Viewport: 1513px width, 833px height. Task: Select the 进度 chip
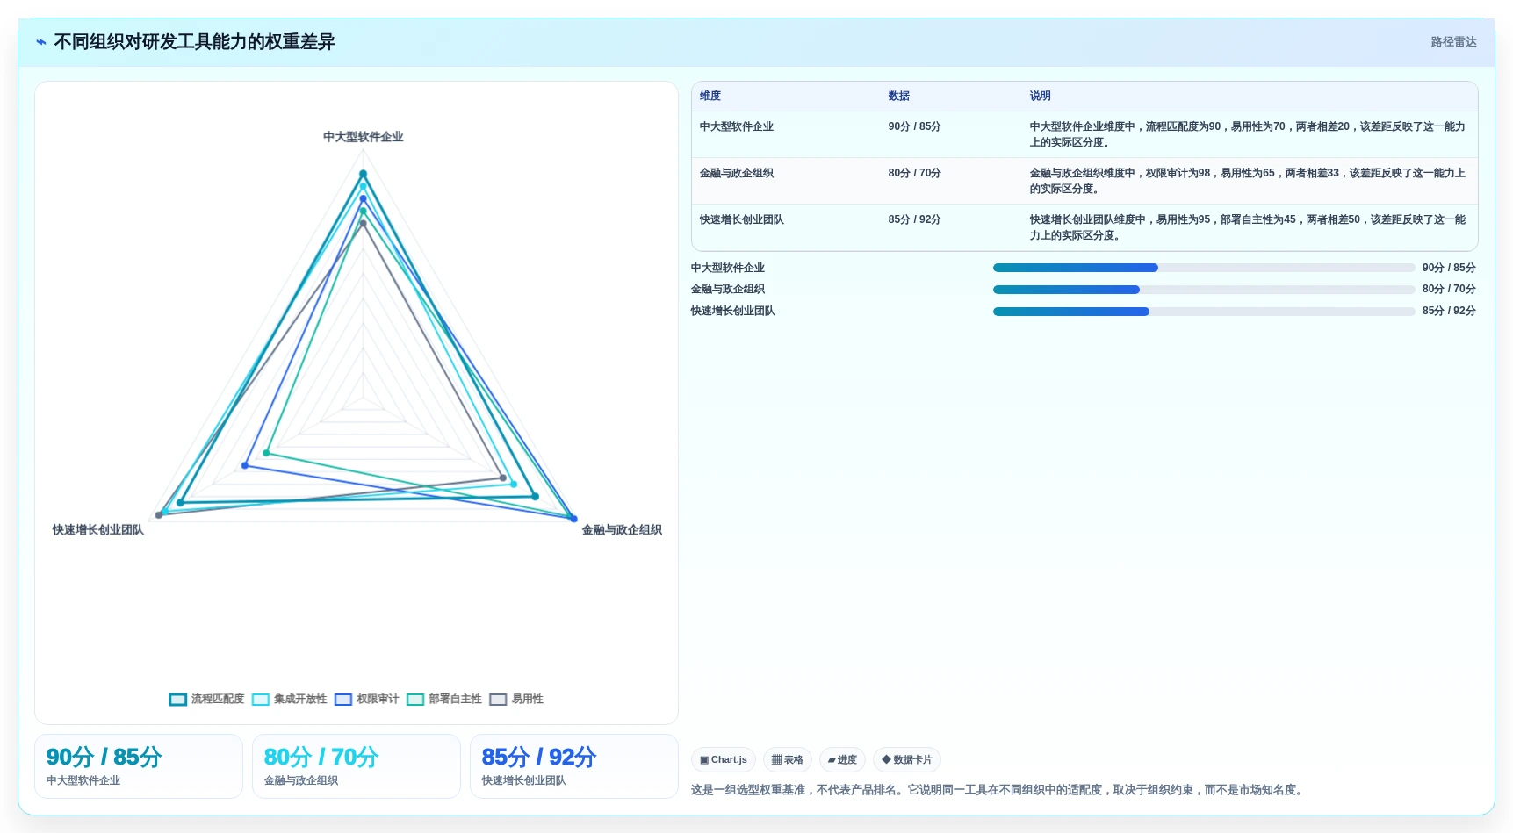pyautogui.click(x=842, y=760)
